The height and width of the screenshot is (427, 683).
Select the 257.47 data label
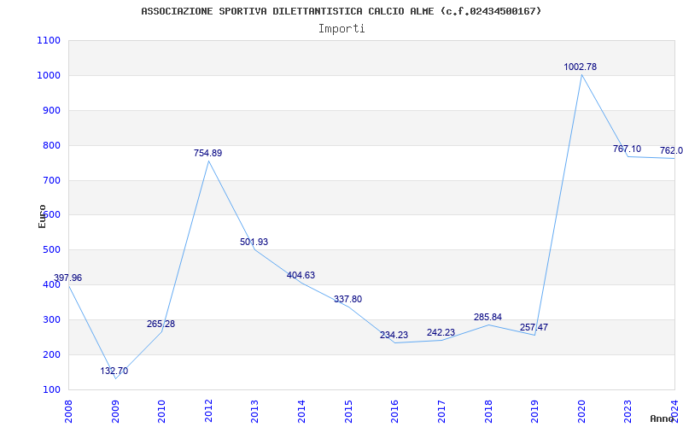(x=534, y=328)
